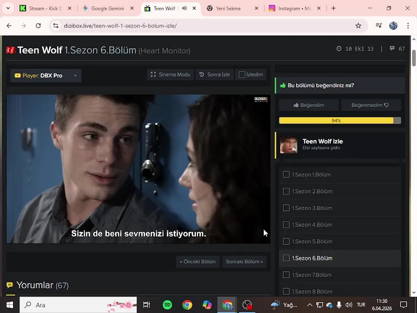Switch to the Google Gemini tab

(108, 9)
